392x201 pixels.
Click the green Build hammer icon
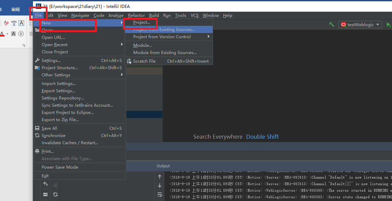pos(331,24)
